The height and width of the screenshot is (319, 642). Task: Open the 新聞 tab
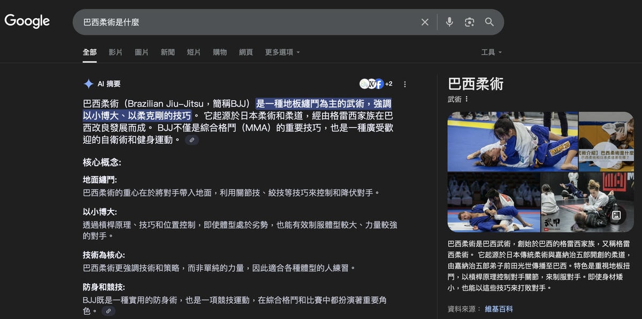[167, 52]
